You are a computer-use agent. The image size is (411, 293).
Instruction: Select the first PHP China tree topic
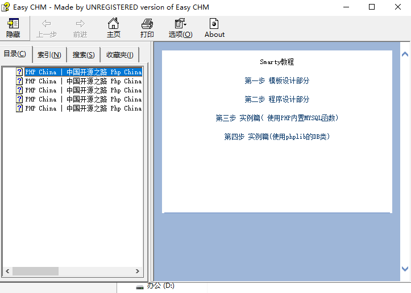click(x=83, y=72)
